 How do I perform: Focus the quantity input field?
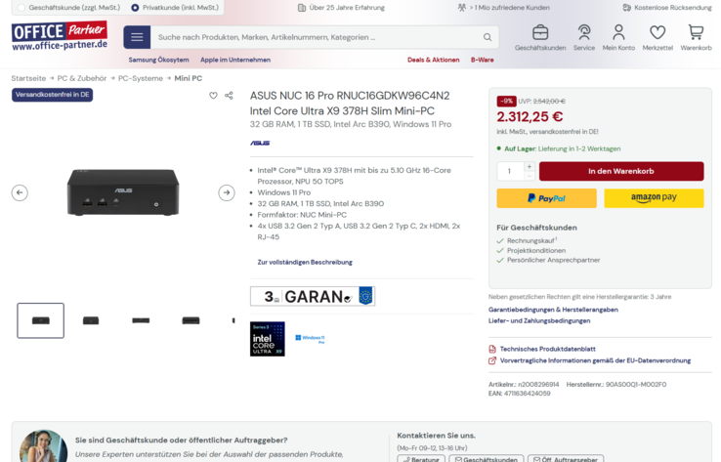(x=510, y=171)
